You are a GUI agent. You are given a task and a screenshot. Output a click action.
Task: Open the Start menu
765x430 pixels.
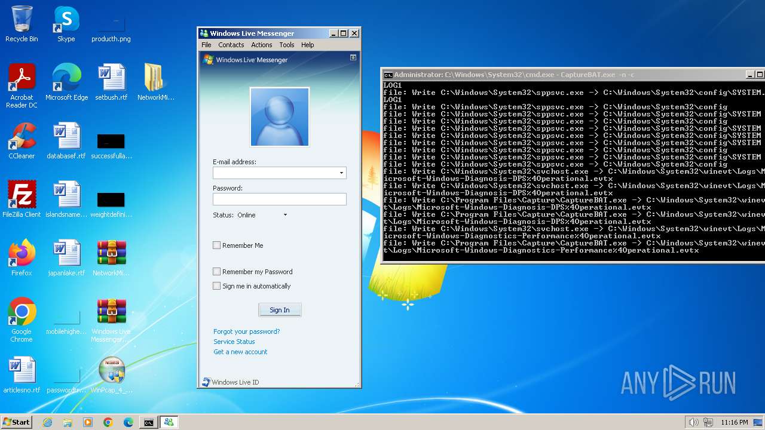16,422
